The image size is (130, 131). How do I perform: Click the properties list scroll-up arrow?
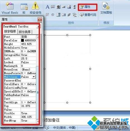click(x=38, y=37)
